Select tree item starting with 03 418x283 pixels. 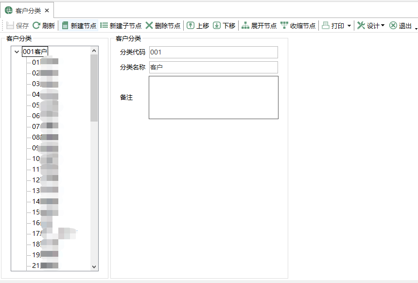[x=45, y=84]
